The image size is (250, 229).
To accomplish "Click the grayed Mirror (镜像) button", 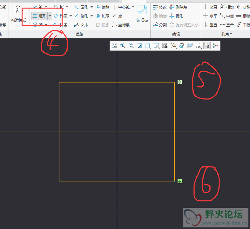I will (x=160, y=16).
